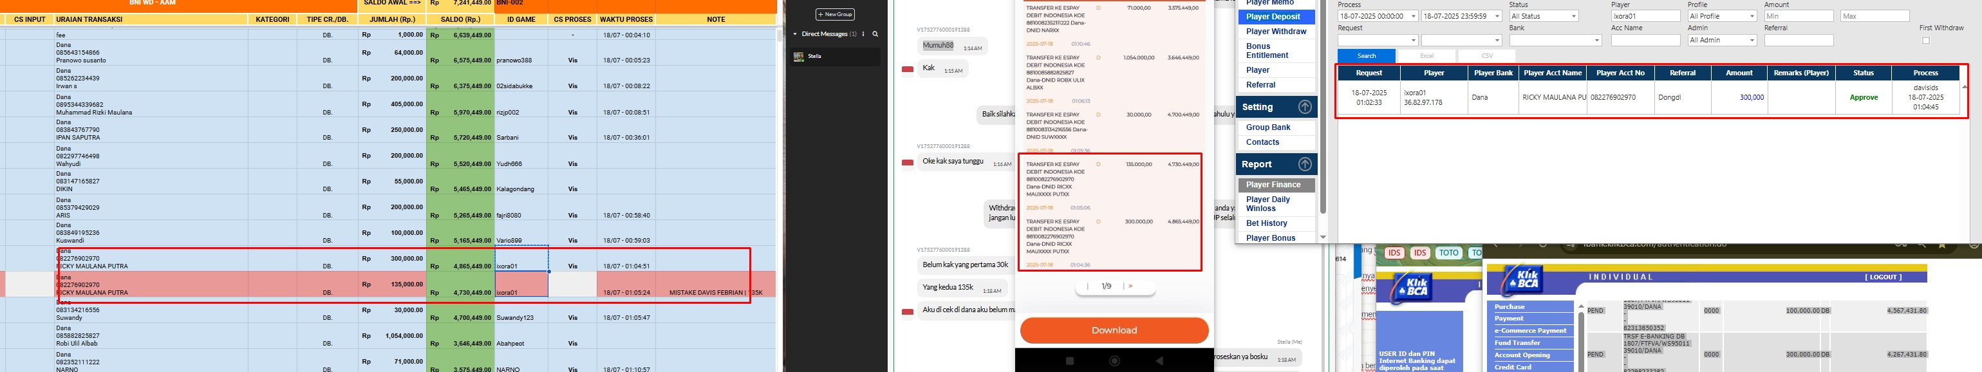
Task: Collapse the Report section arrow icon
Action: 1305,163
